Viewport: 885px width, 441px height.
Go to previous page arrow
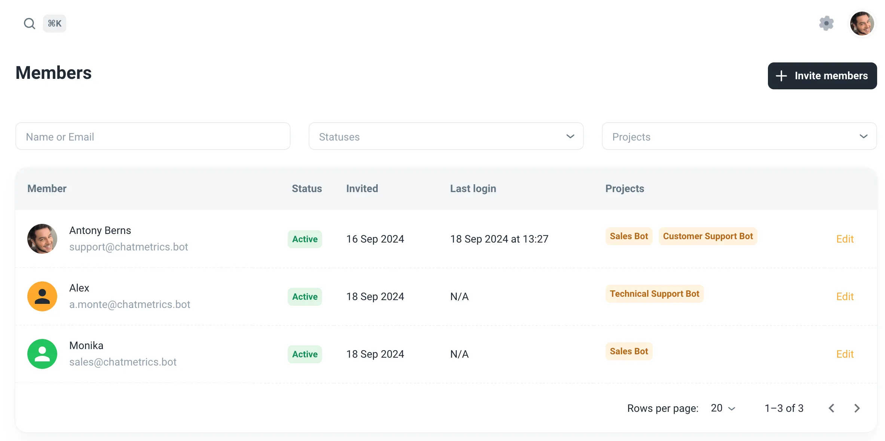click(831, 408)
